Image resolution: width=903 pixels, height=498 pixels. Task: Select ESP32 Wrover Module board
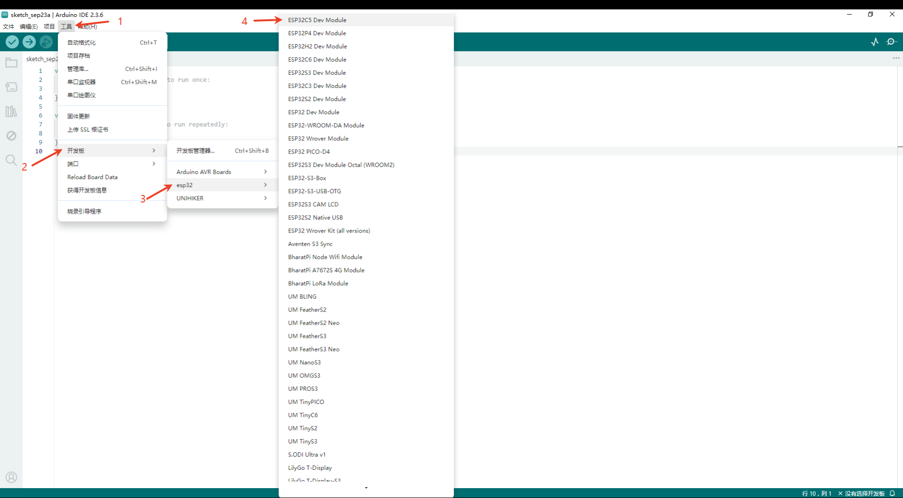click(366, 138)
